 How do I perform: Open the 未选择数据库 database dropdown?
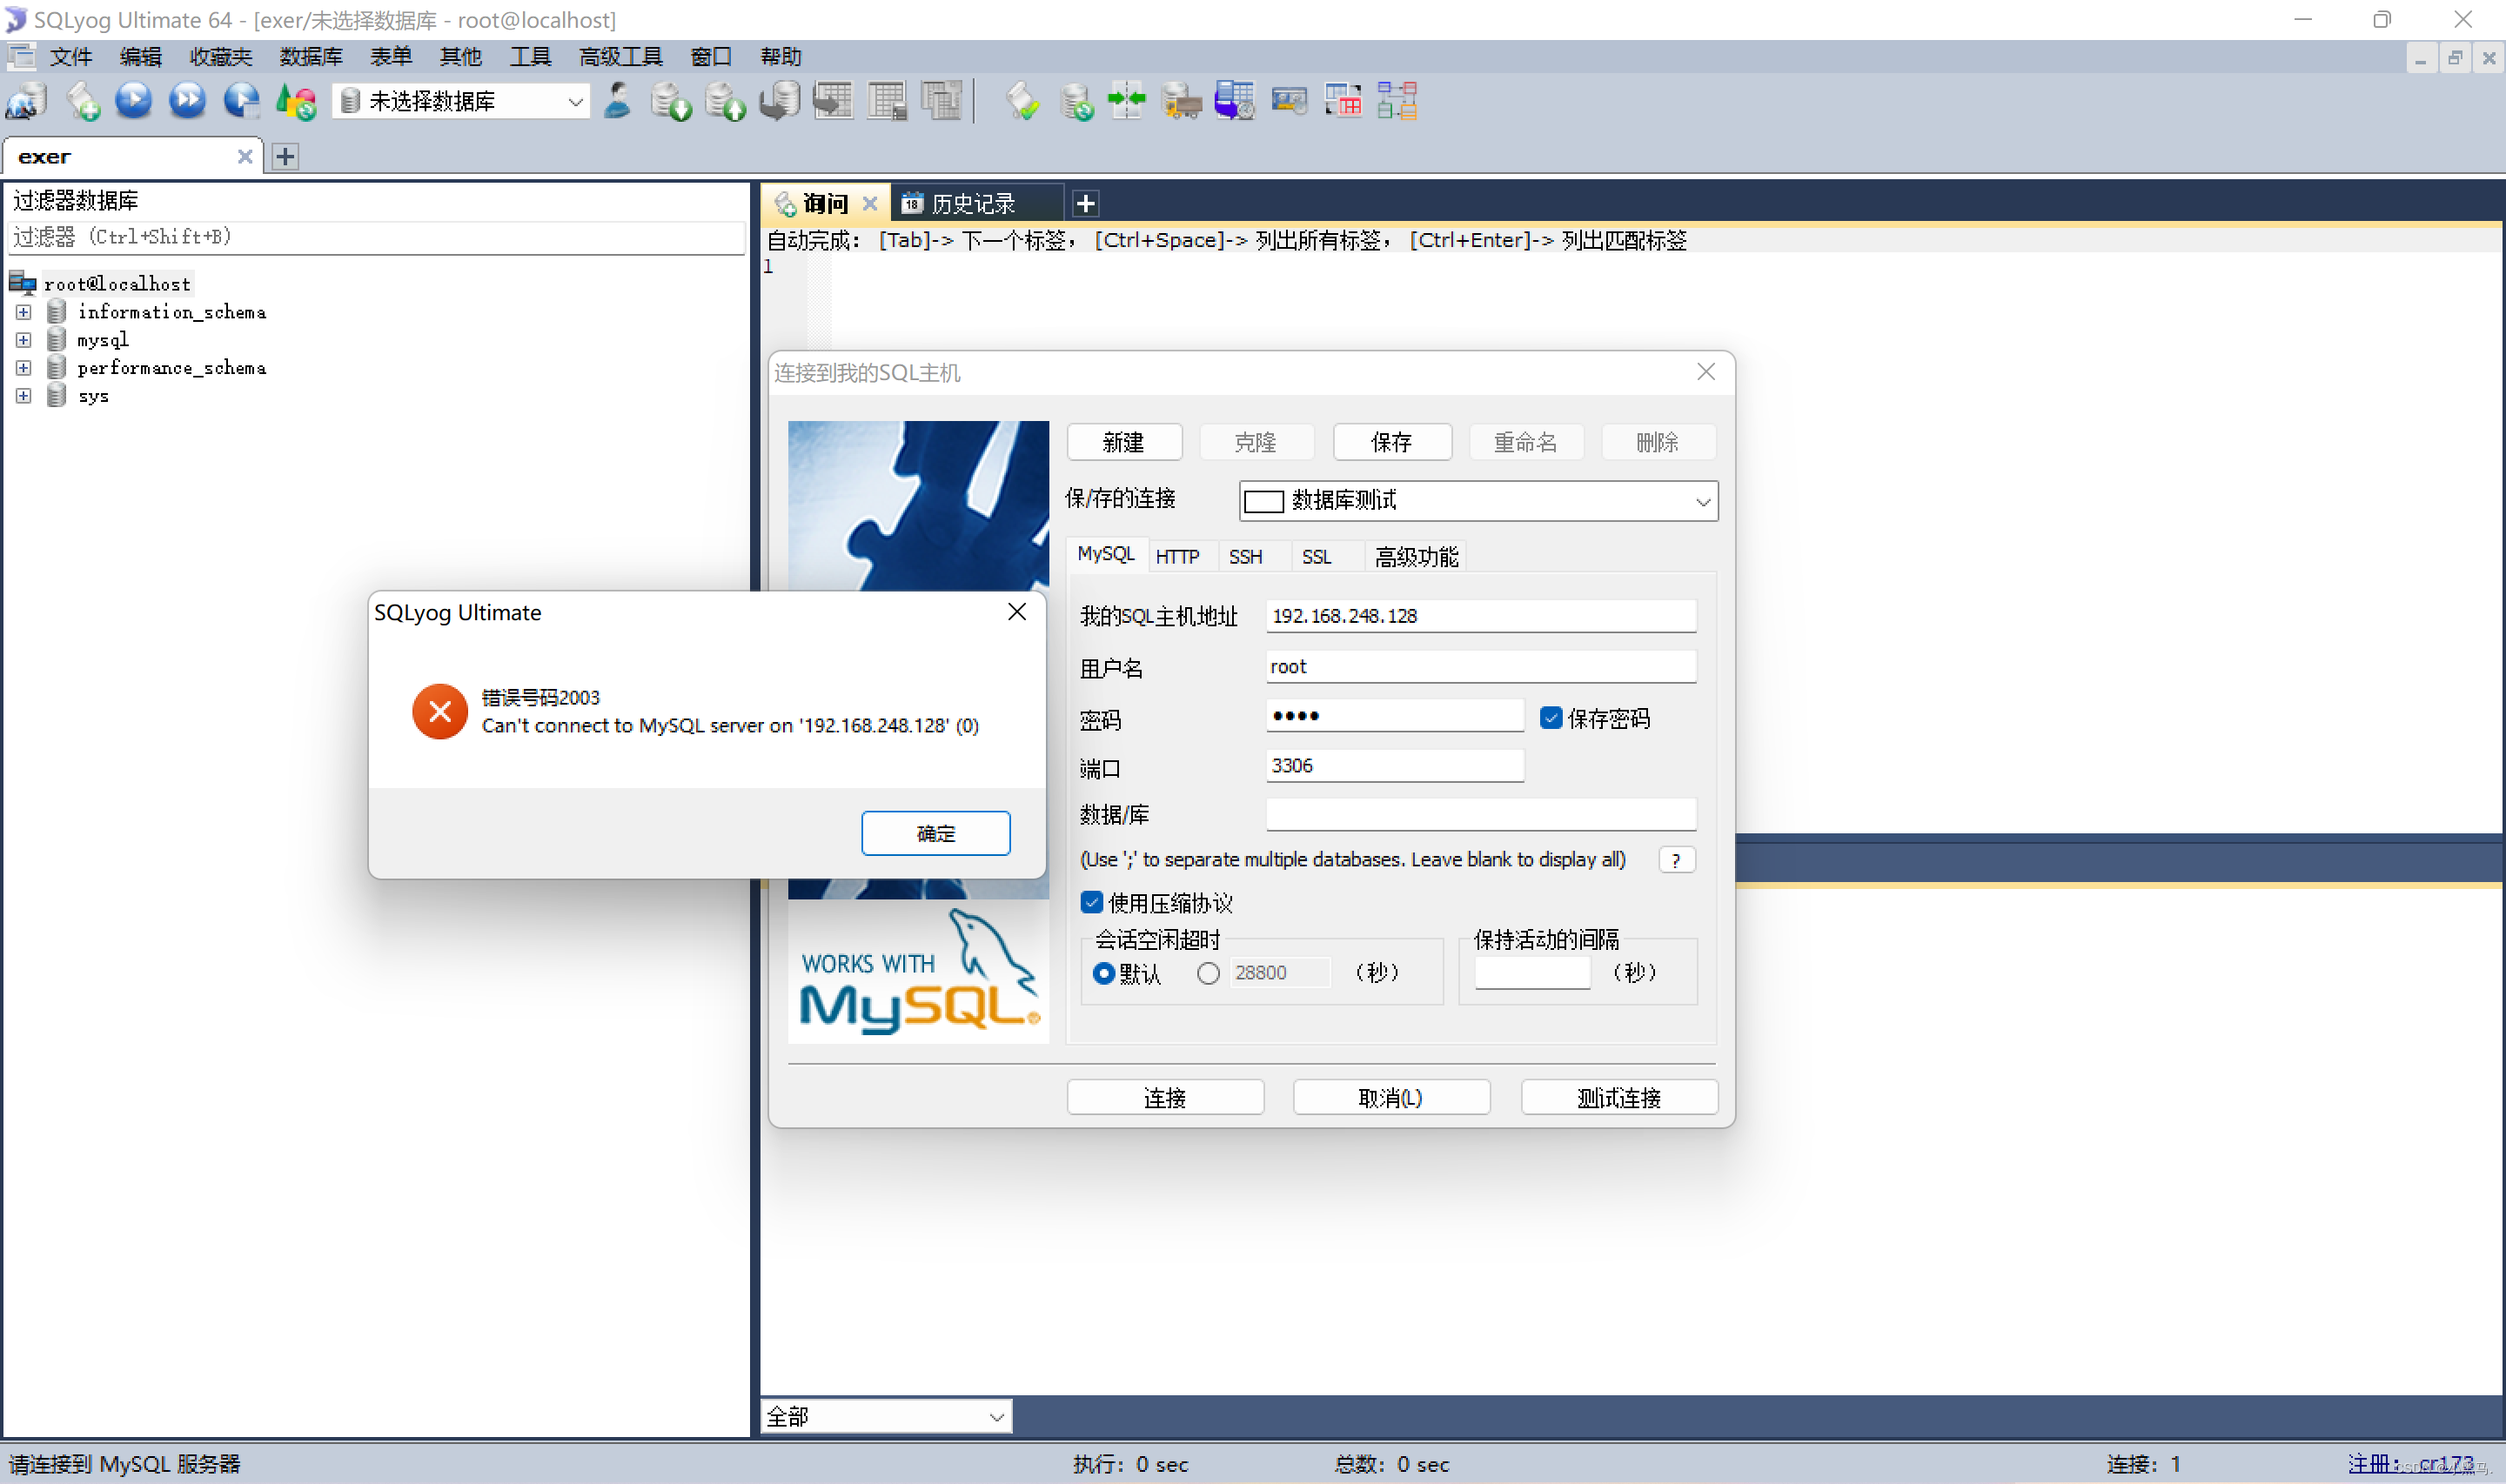click(x=575, y=101)
